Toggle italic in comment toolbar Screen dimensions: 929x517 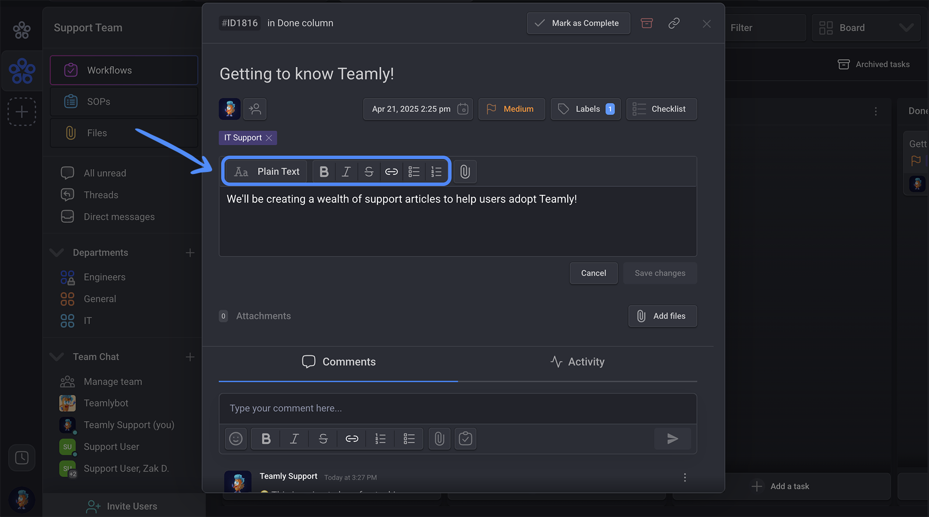[294, 439]
